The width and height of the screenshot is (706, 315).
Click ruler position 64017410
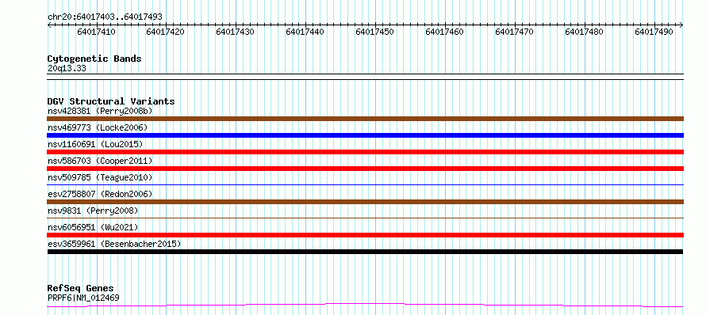[x=96, y=32]
